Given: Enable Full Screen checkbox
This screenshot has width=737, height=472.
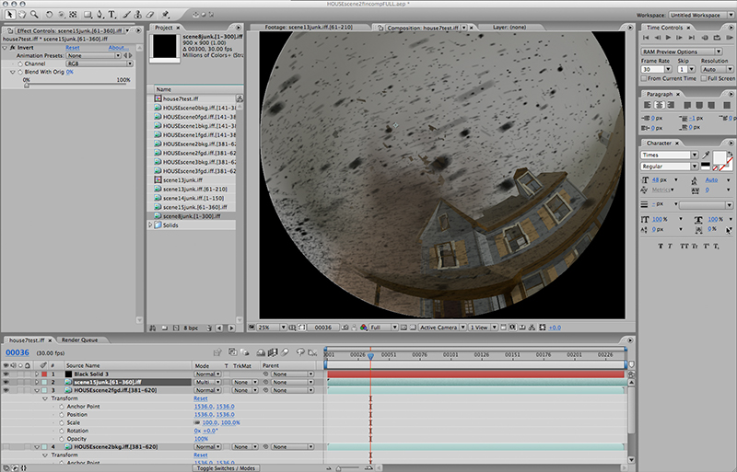Looking at the screenshot, I should click(704, 78).
